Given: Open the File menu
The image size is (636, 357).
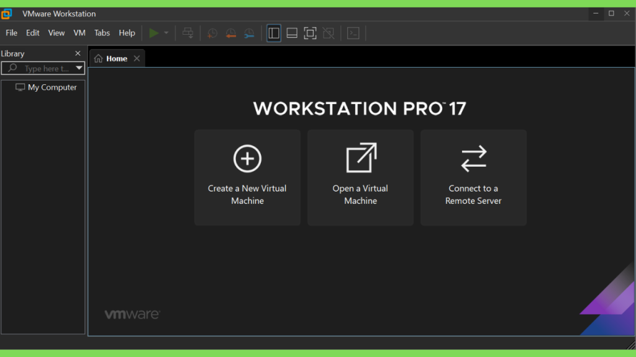Looking at the screenshot, I should pos(11,33).
